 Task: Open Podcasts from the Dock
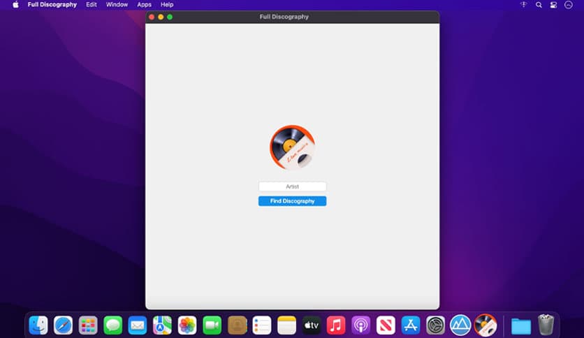point(360,325)
